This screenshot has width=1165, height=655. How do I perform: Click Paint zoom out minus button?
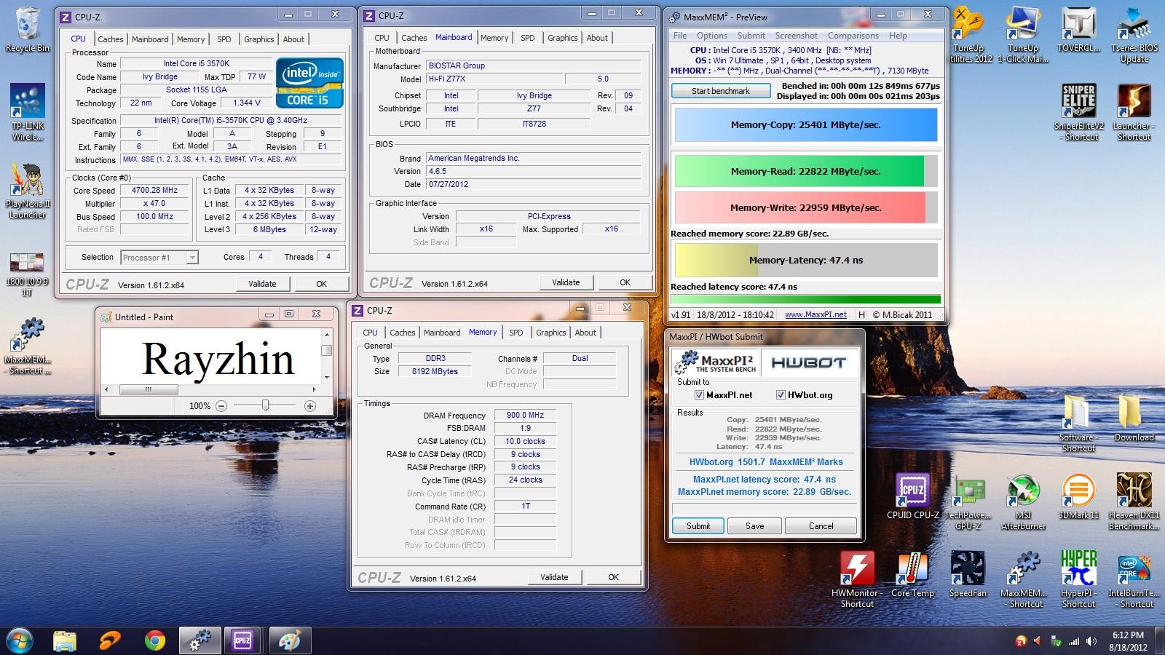221,406
